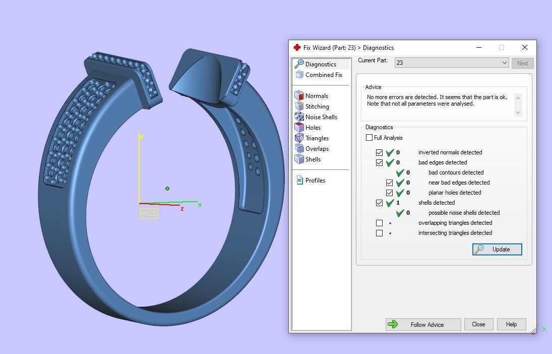Uncheck inverted normals detected checkbox
Image resolution: width=552 pixels, height=354 pixels.
[x=379, y=152]
